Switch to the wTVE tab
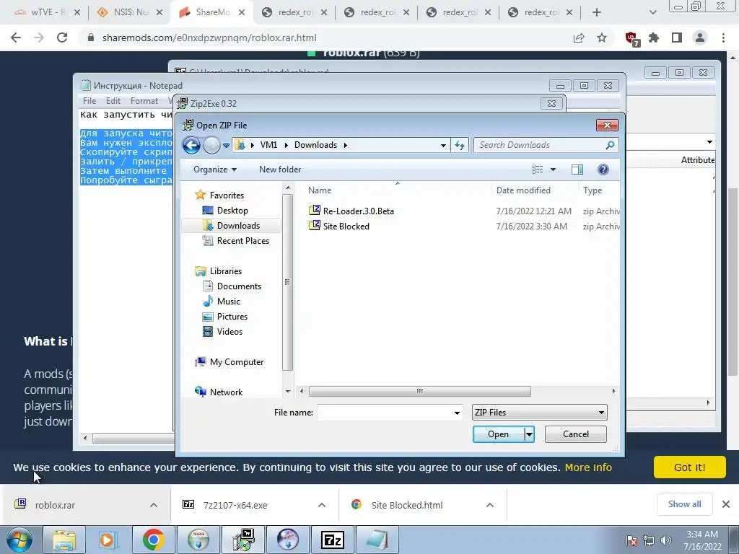The height and width of the screenshot is (554, 739). (x=46, y=12)
